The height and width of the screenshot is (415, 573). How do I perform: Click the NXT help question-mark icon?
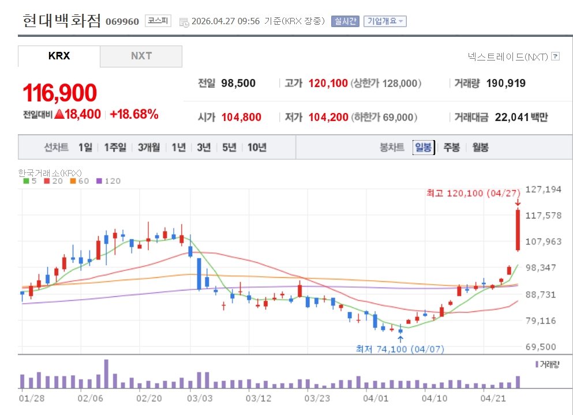[x=556, y=56]
